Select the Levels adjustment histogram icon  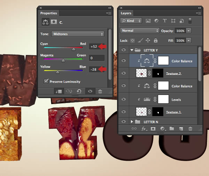147,99
